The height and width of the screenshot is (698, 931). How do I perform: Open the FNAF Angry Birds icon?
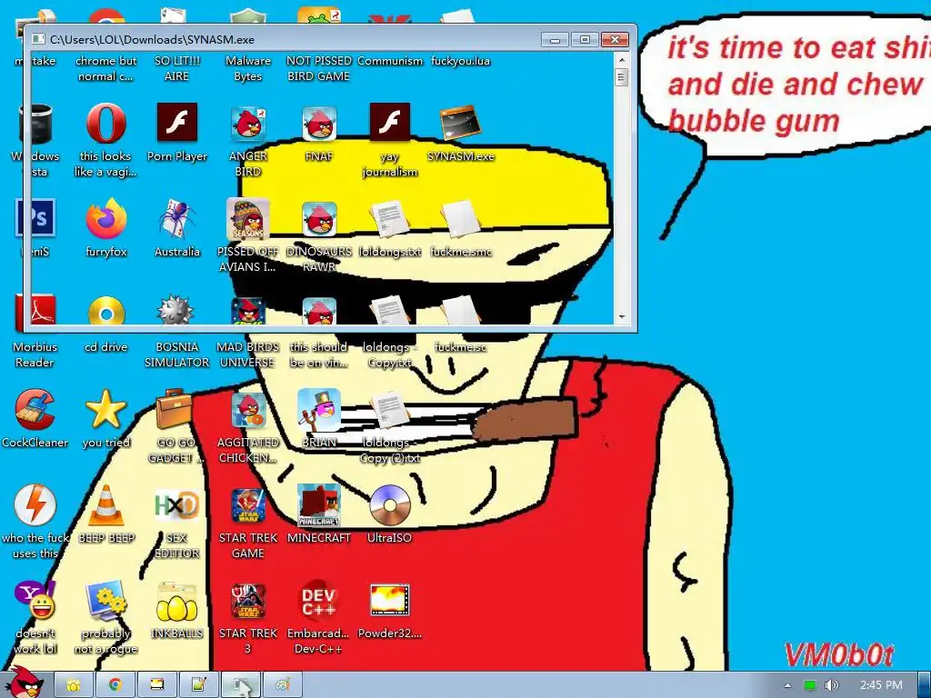coord(319,124)
